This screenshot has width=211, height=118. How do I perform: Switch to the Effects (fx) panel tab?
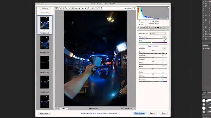[x=155, y=27]
